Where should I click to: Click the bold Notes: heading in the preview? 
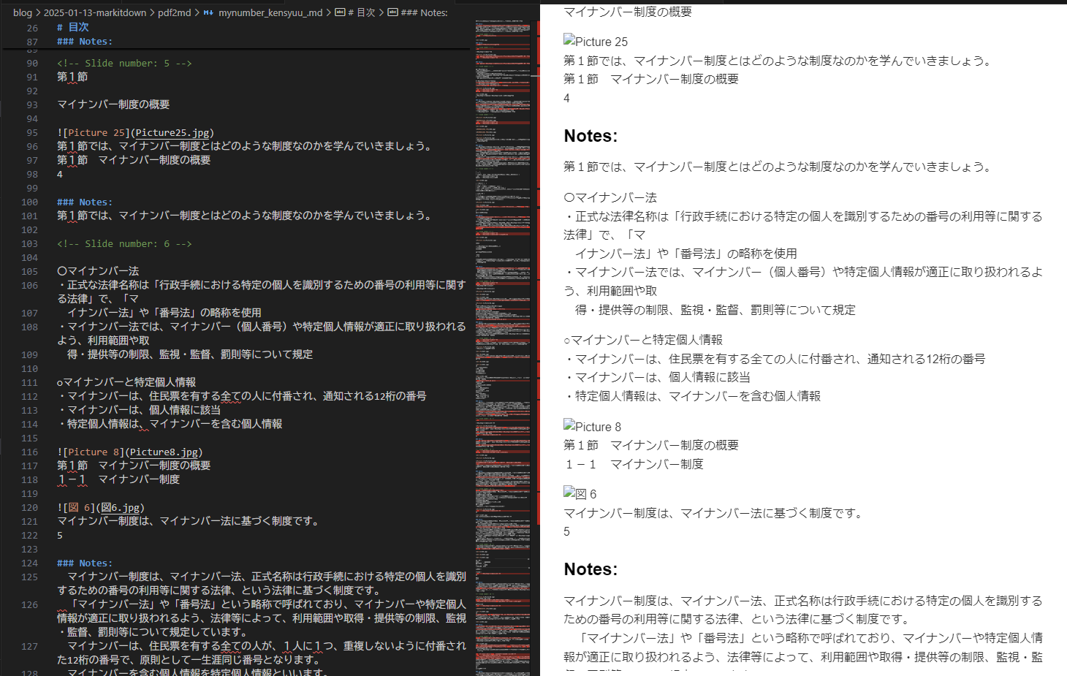click(x=591, y=136)
